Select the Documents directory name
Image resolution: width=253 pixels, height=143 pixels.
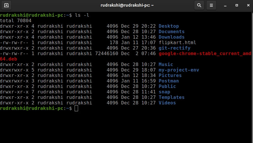171,32
